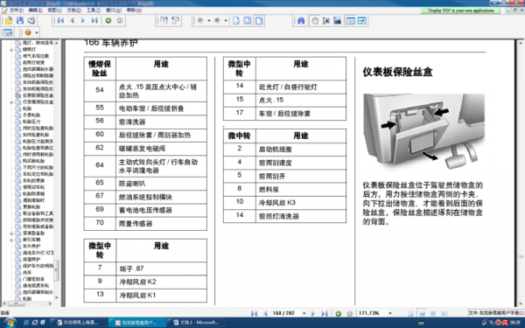
Task: Toggle continuous page mode in status bar
Action: pos(422,314)
